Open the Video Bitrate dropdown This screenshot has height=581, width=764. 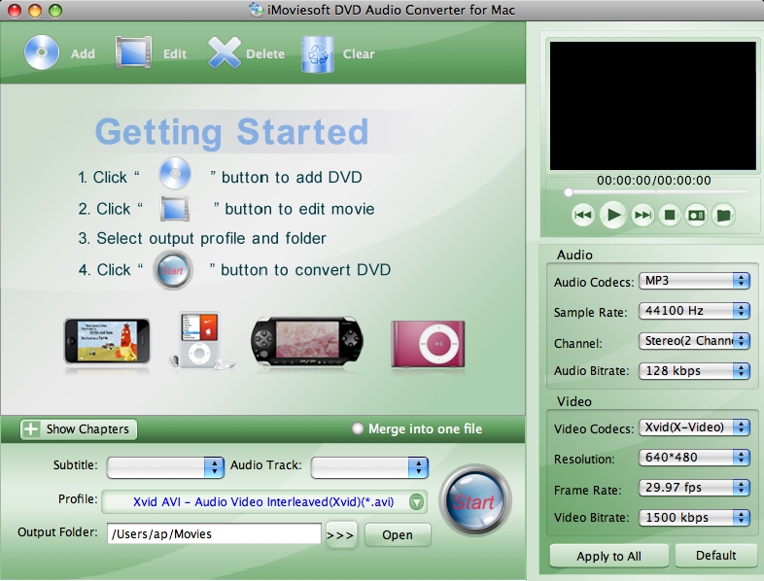[694, 518]
